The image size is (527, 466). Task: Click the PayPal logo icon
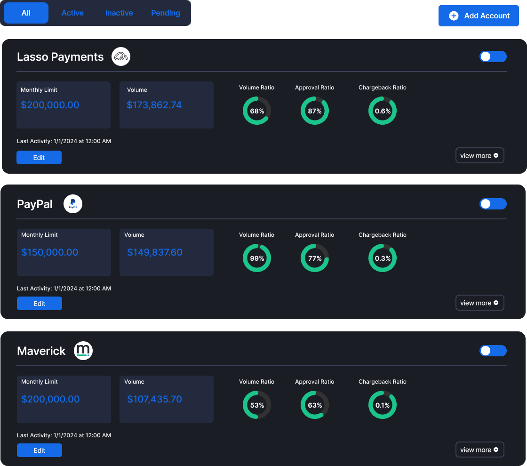tap(73, 204)
